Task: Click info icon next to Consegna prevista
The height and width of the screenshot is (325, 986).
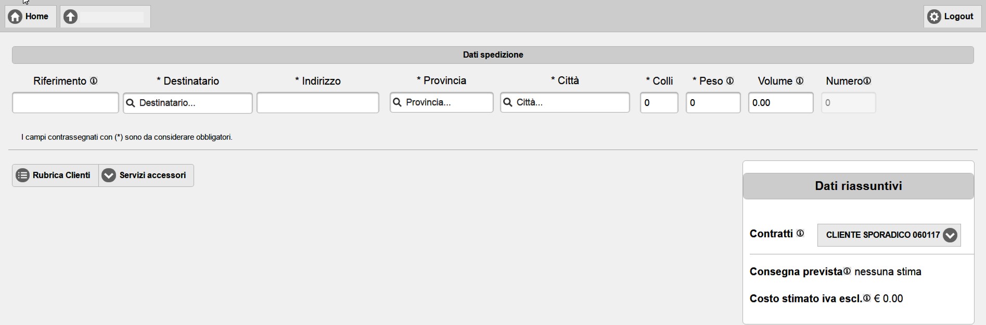Action: (x=847, y=272)
